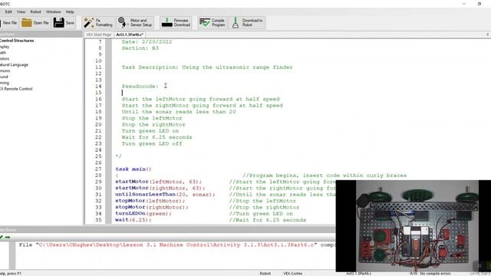
Task: Switch to the VEX Start Page tab
Action: point(98,34)
